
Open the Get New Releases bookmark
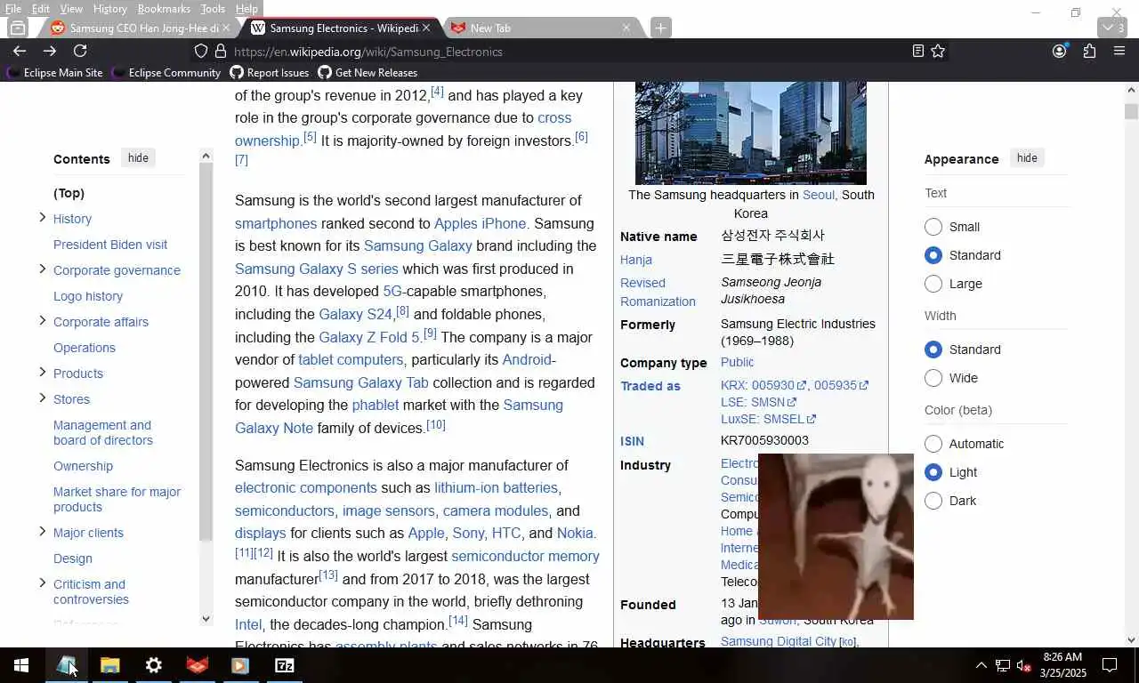368,73
